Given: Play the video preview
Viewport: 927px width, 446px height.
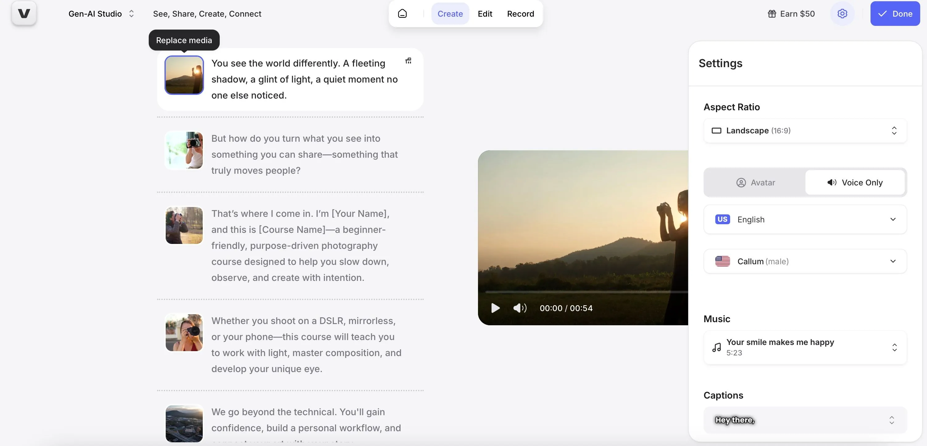Looking at the screenshot, I should [x=495, y=308].
